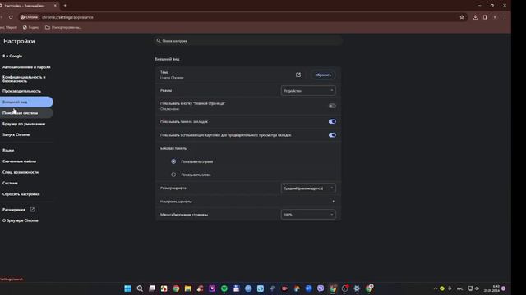The height and width of the screenshot is (295, 526).
Task: Open Система section
Action: (x=10, y=183)
